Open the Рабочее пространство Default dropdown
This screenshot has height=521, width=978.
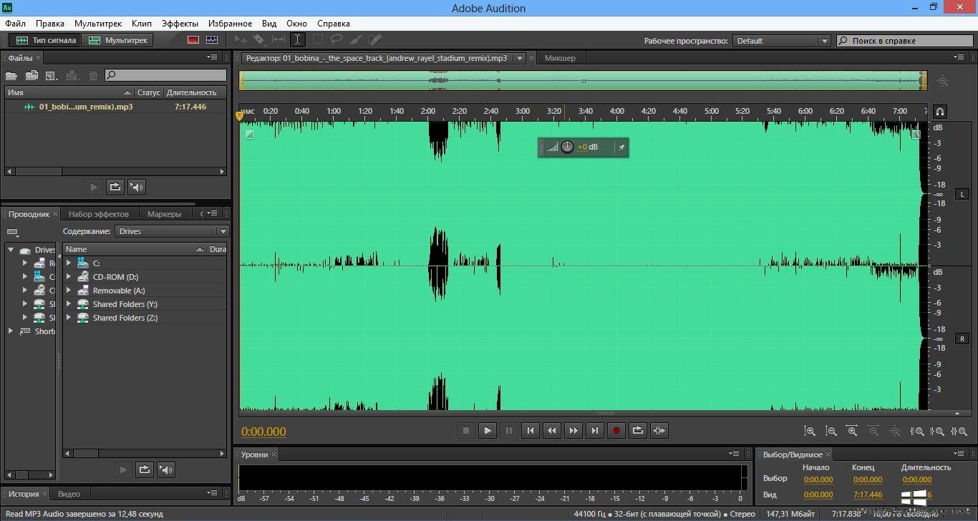point(782,41)
